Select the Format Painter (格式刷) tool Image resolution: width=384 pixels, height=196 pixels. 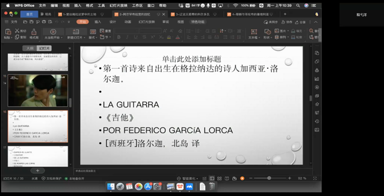point(34,34)
